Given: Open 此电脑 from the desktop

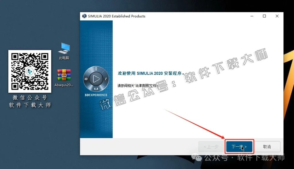Looking at the screenshot, I should (63, 48).
